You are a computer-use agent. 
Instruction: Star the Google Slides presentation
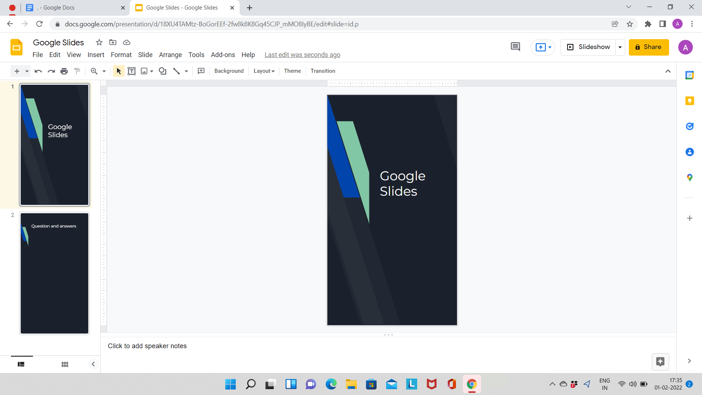[x=99, y=42]
